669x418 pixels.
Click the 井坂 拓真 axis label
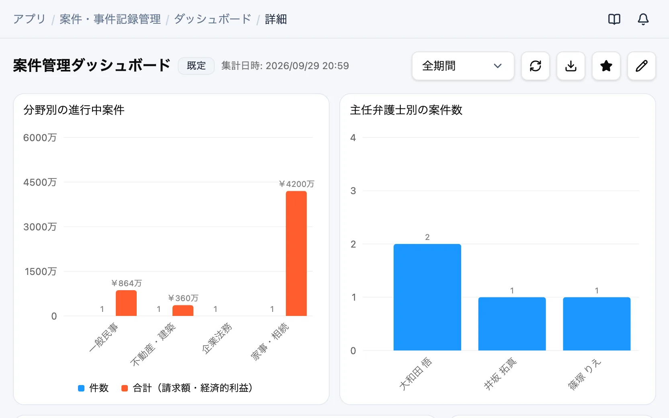[500, 374]
